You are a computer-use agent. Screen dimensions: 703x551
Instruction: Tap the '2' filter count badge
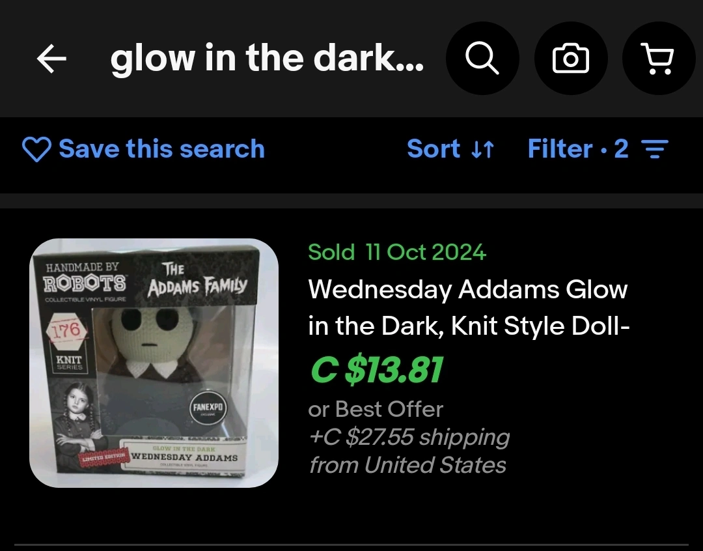coord(621,148)
